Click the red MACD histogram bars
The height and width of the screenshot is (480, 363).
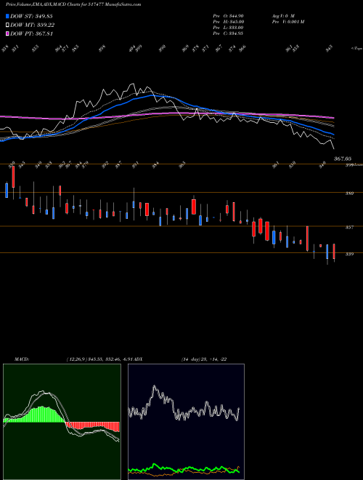click(x=93, y=427)
